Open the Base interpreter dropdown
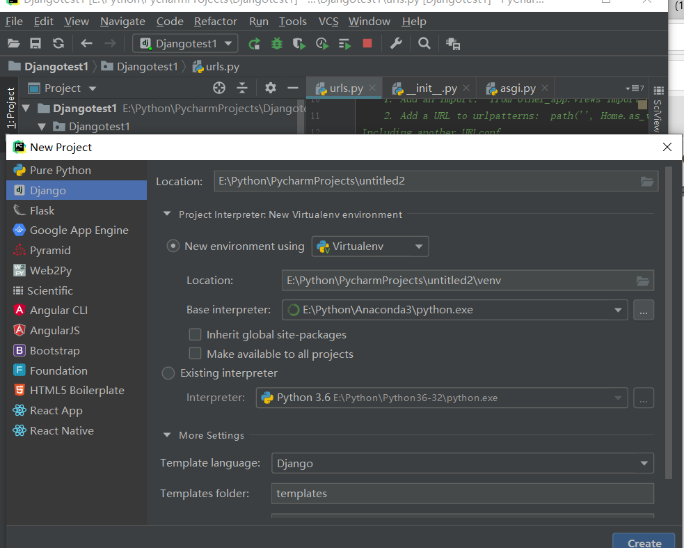 tap(454, 310)
